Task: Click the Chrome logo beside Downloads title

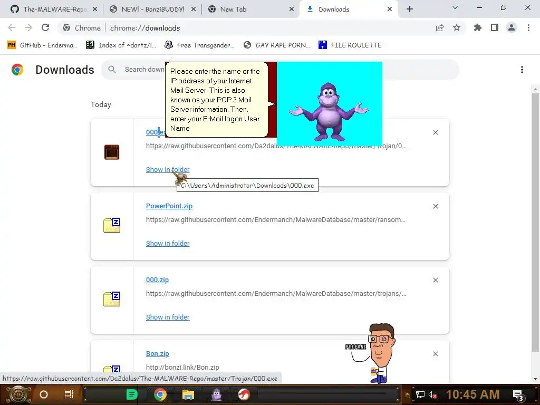Action: [17, 70]
